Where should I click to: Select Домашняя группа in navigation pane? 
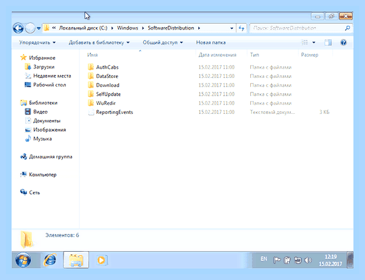(51, 157)
